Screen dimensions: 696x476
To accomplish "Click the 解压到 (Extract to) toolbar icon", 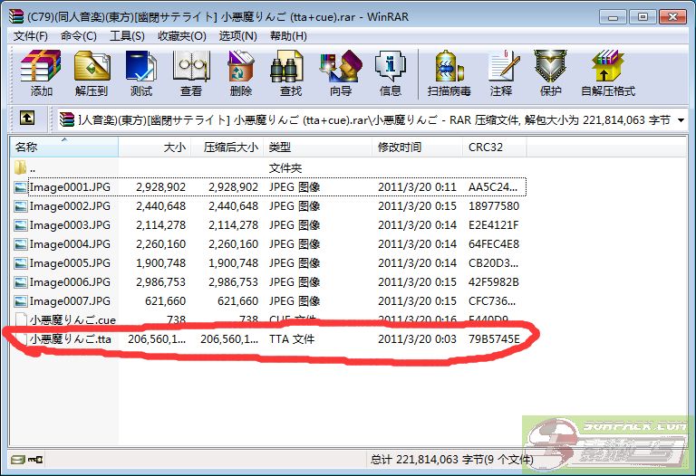I will 92,73.
